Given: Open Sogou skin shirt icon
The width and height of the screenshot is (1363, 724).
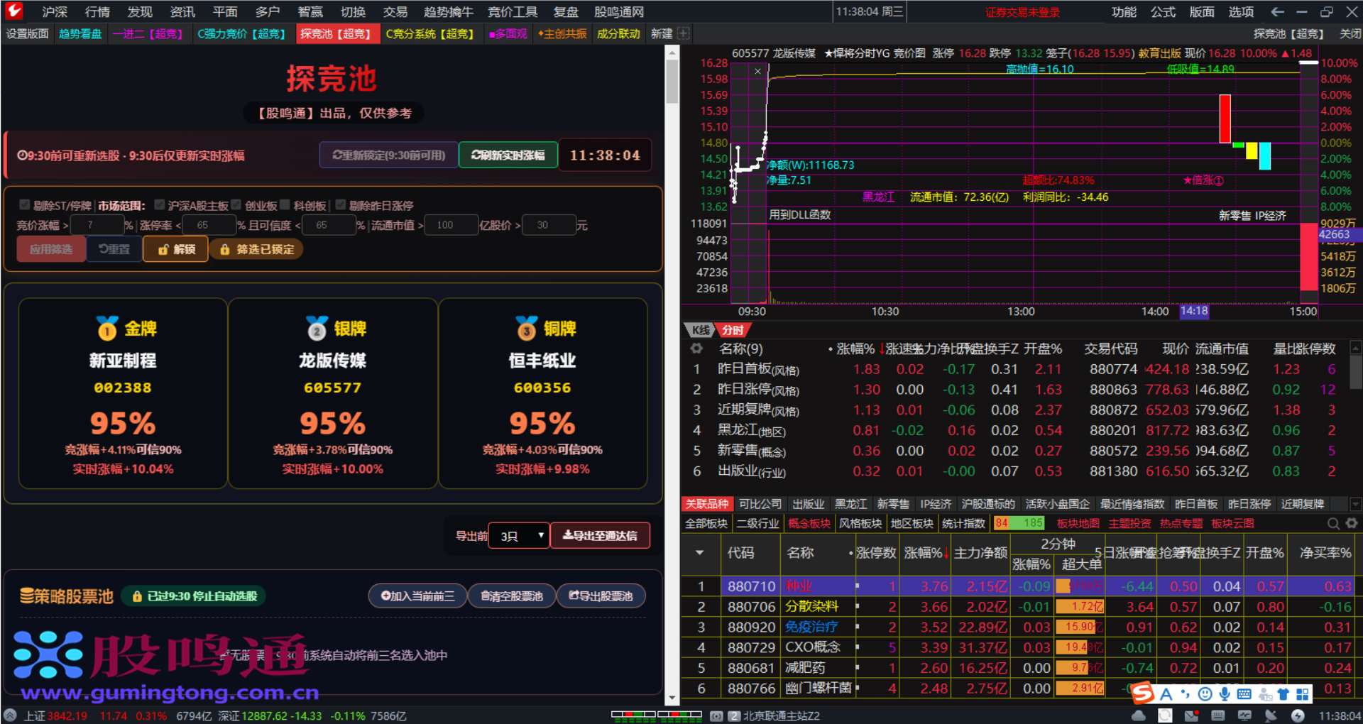Looking at the screenshot, I should tap(1283, 694).
